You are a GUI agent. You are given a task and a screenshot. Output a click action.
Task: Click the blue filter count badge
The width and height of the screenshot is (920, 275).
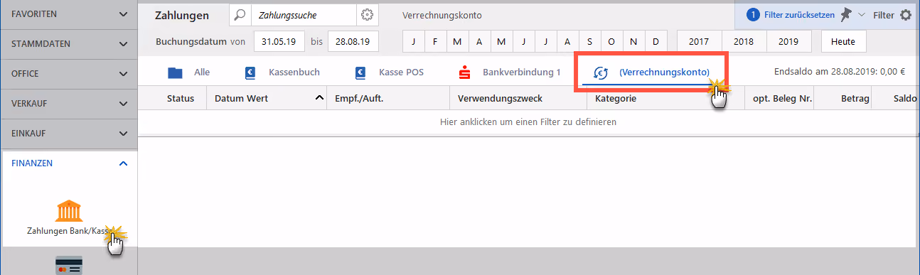click(753, 14)
